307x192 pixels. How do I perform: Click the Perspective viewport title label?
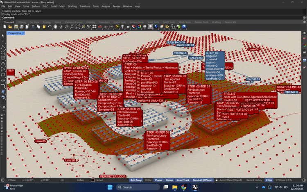(x=15, y=33)
